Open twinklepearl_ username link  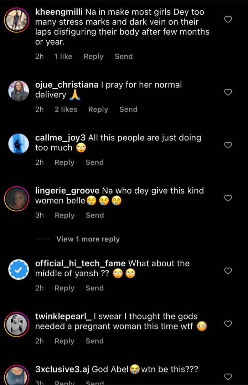pyautogui.click(x=64, y=316)
